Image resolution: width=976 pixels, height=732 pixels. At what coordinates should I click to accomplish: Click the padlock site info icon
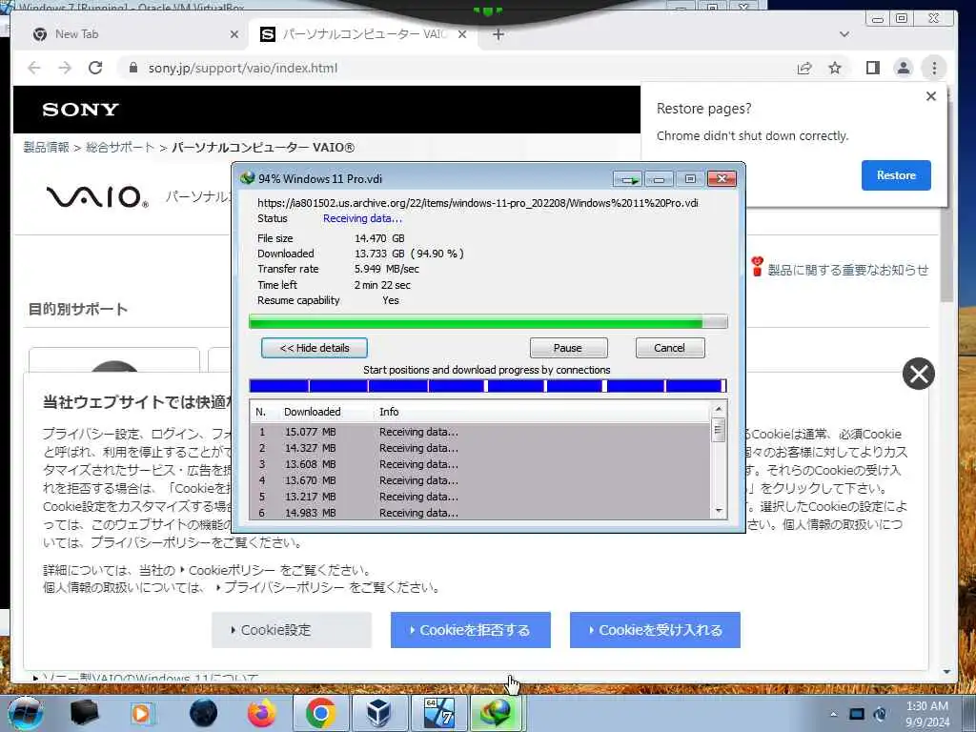coord(132,68)
